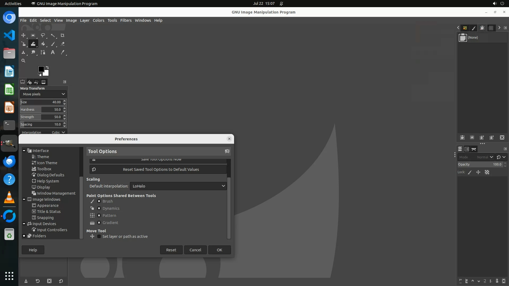Expand the Folders tree node

[24, 236]
